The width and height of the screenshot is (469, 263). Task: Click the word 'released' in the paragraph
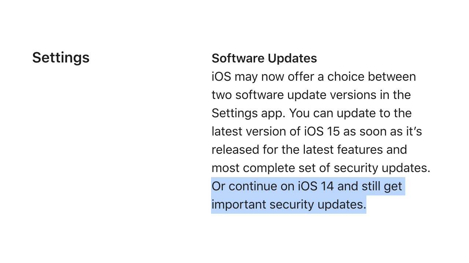pos(235,150)
